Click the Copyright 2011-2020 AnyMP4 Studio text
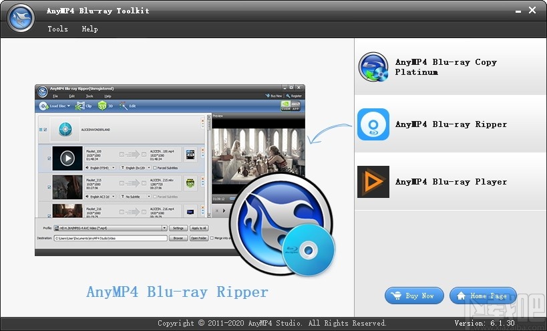Image resolution: width=547 pixels, height=331 pixels. tap(272, 323)
